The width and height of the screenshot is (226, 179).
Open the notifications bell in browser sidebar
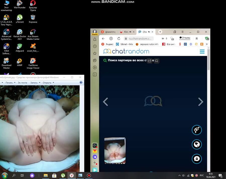[x=95, y=39]
